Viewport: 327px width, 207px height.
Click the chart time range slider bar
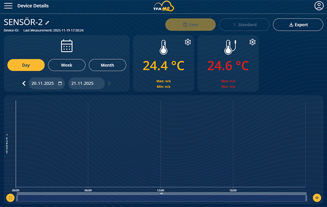point(161,198)
